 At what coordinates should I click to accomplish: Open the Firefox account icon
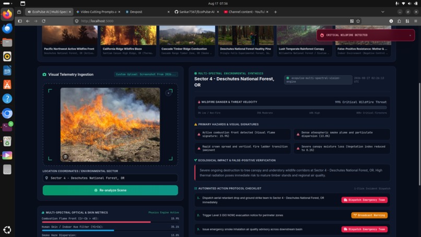pos(391,21)
